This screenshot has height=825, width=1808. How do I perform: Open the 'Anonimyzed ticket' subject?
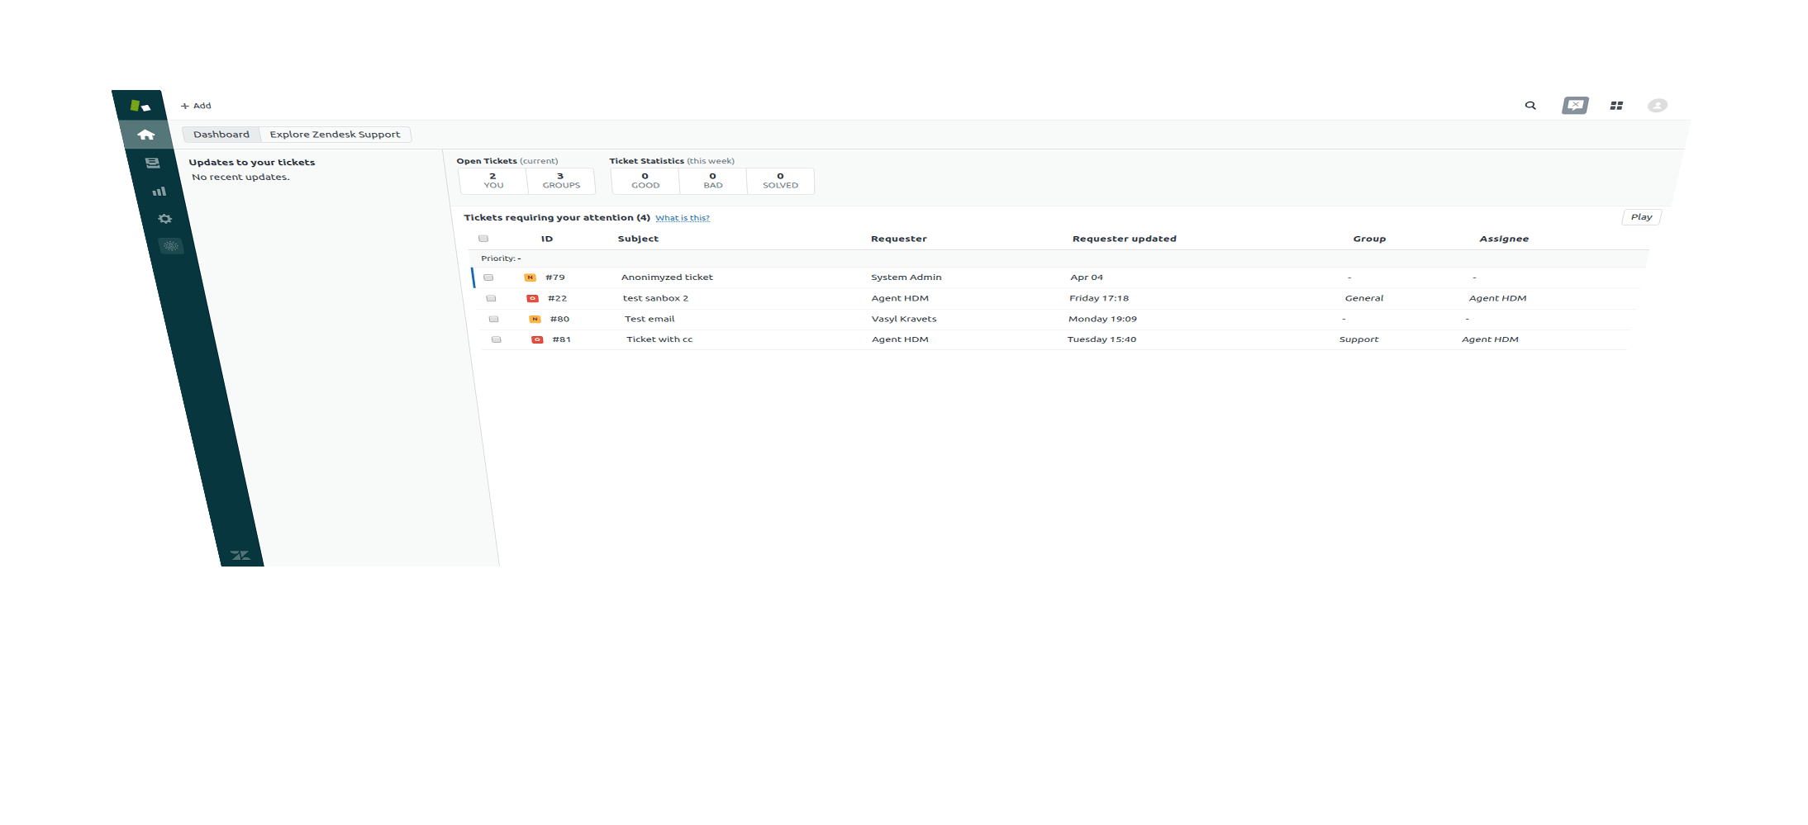coord(667,277)
